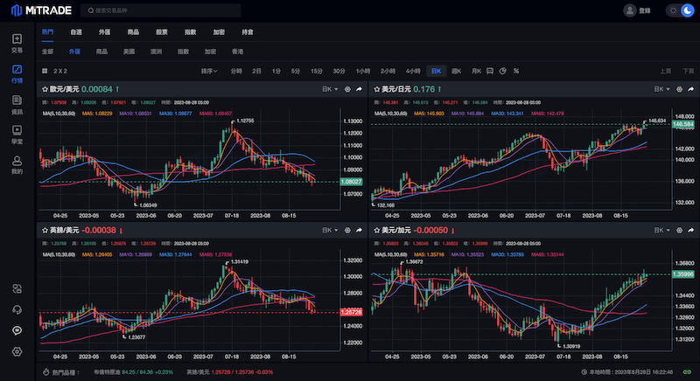700x381 pixels.
Task: Toggle the dark/light theme switch
Action: pos(679,10)
